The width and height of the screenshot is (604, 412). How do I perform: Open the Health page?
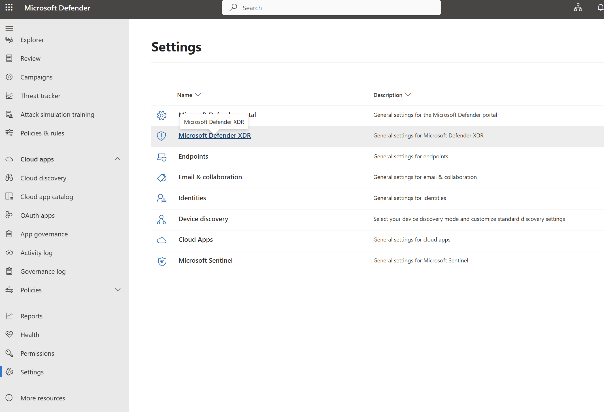tap(30, 335)
